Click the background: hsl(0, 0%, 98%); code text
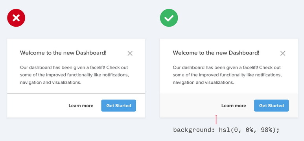 tap(226, 130)
